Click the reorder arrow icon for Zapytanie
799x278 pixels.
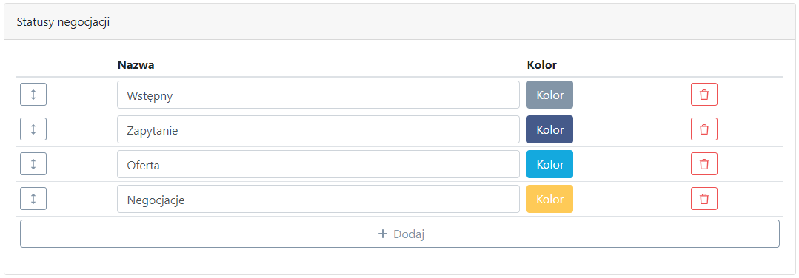[33, 129]
